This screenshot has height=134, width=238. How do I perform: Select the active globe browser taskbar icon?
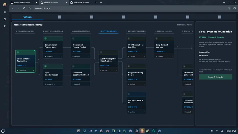pos(142,130)
